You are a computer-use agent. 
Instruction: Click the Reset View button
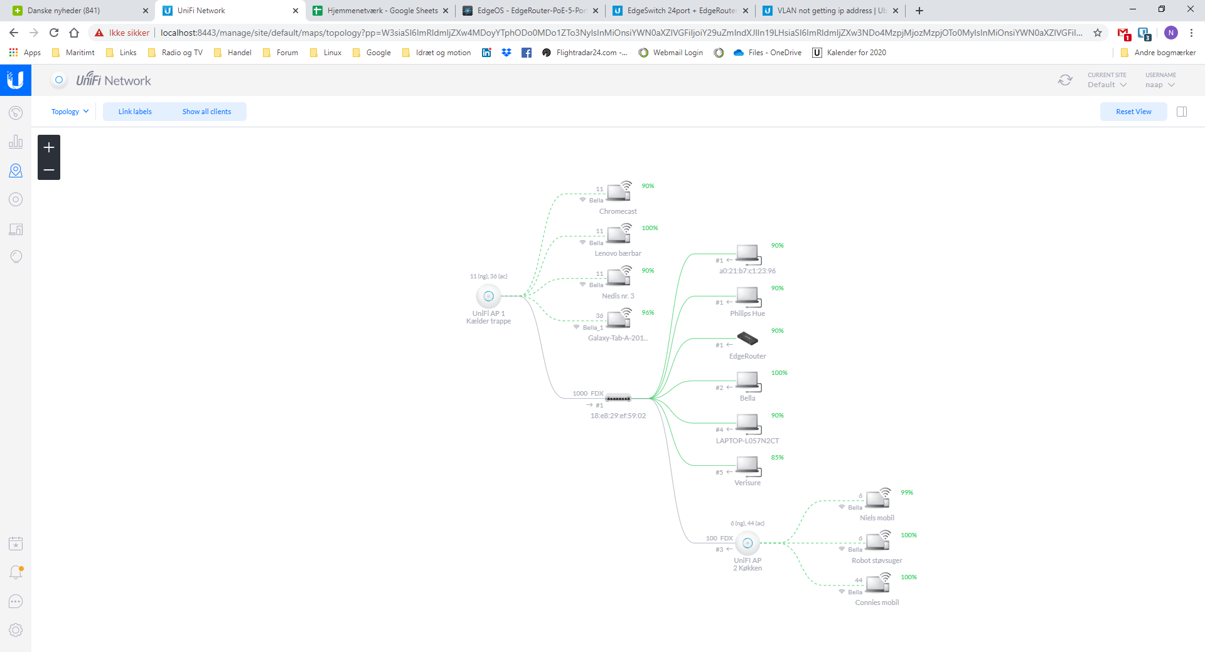tap(1133, 112)
